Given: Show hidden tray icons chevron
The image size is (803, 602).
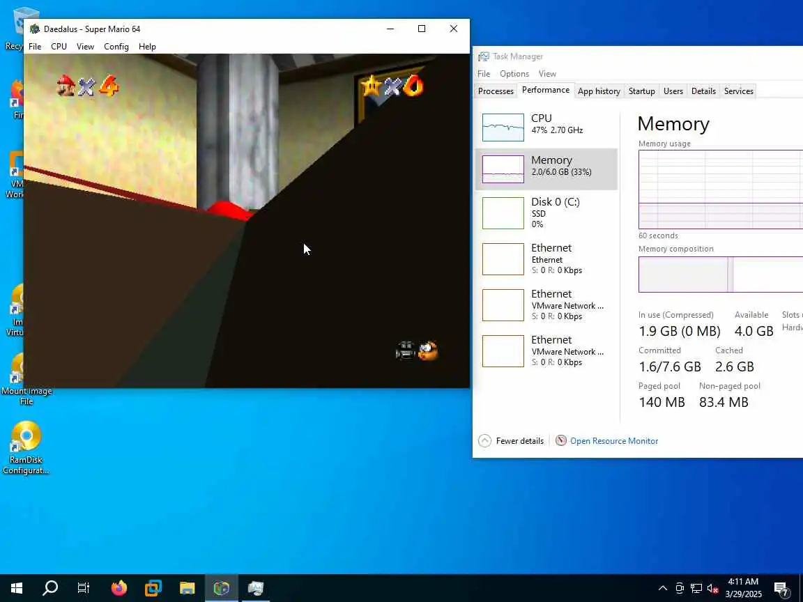Looking at the screenshot, I should pyautogui.click(x=663, y=588).
